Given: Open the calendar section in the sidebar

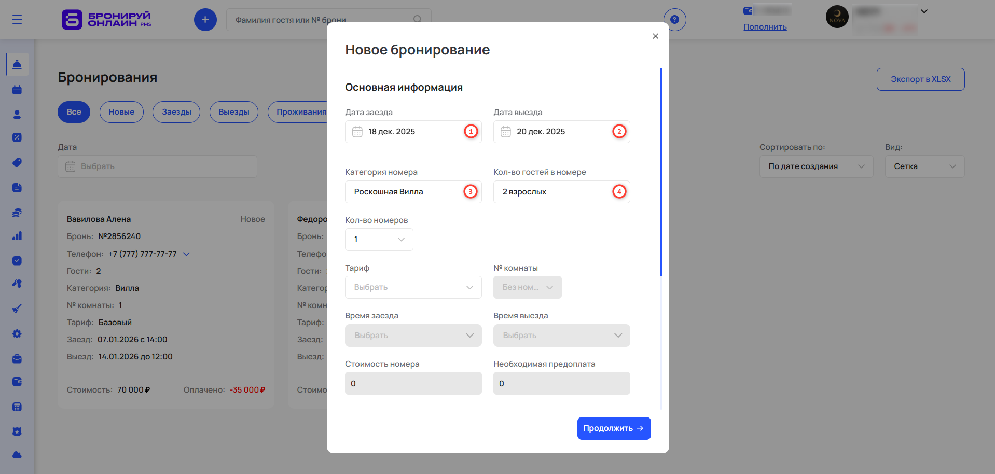Looking at the screenshot, I should [17, 90].
